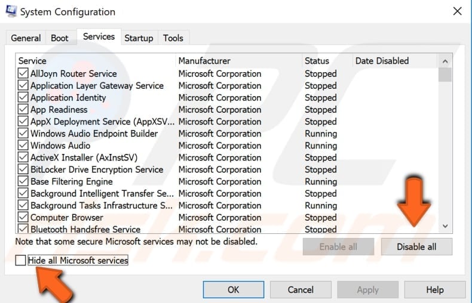Click the scrollbar down arrow in services list
The image size is (472, 303).
pos(445,226)
